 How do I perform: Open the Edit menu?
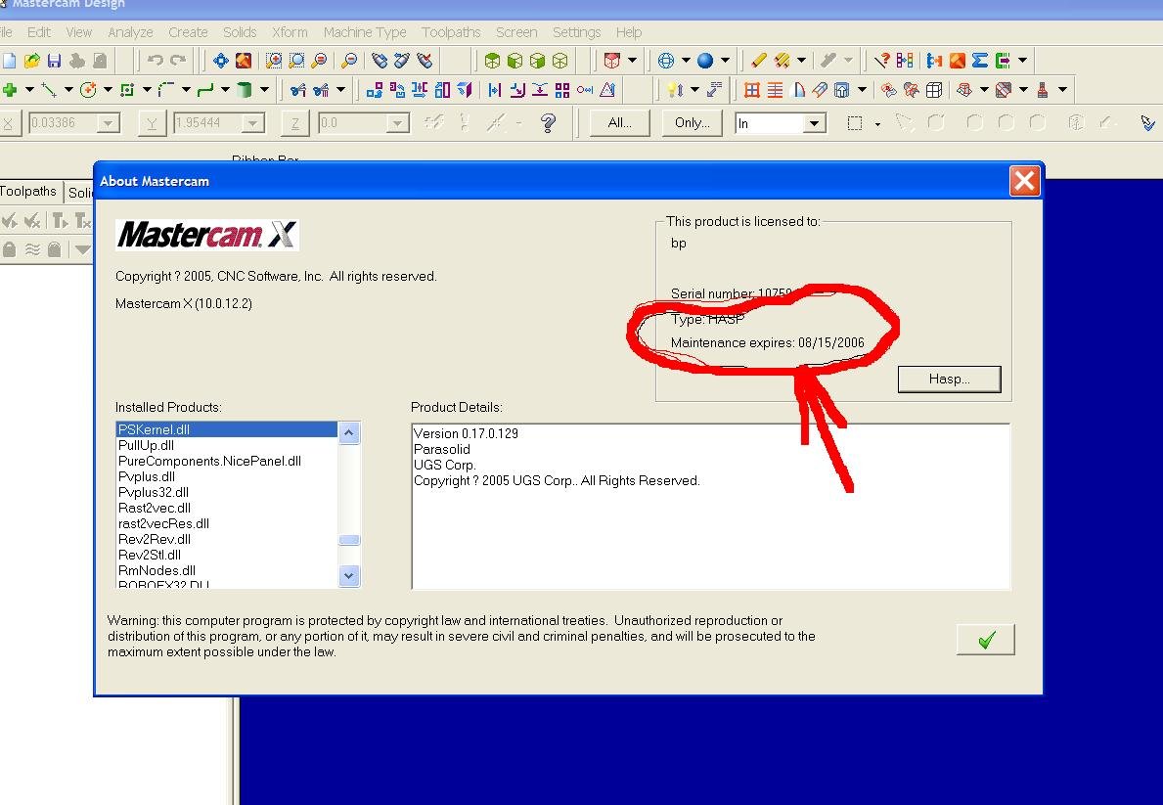[38, 32]
